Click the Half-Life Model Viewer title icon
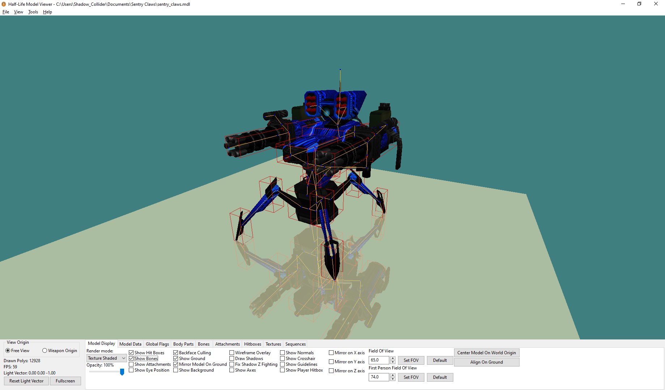Screen dimensions: 665x390 [x=4, y=4]
